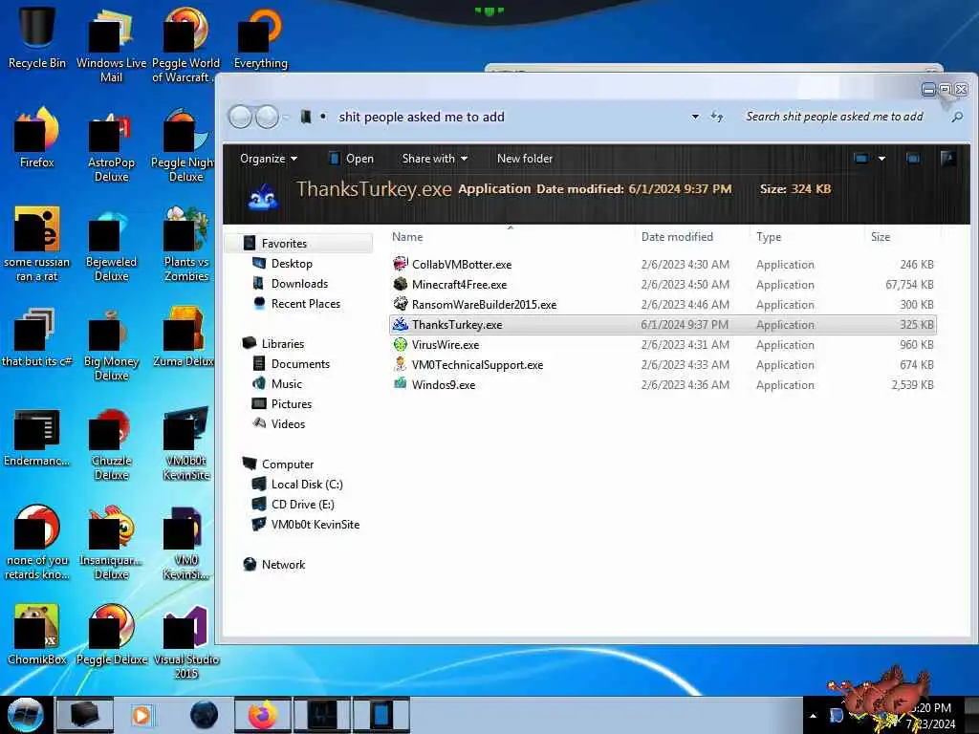Open the Chuzzle Deluxe desktop icon
Viewport: 979px width, 734px height.
[111, 444]
